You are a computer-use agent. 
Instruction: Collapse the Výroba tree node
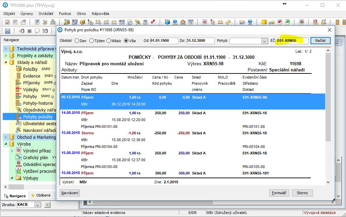(6, 144)
